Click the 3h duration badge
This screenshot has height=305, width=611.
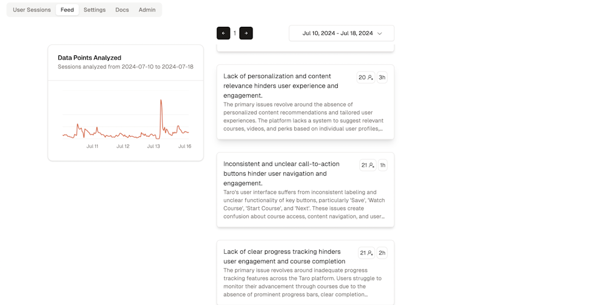(382, 77)
